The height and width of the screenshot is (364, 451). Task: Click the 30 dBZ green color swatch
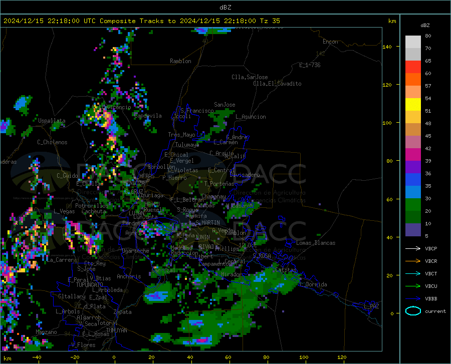(x=413, y=205)
